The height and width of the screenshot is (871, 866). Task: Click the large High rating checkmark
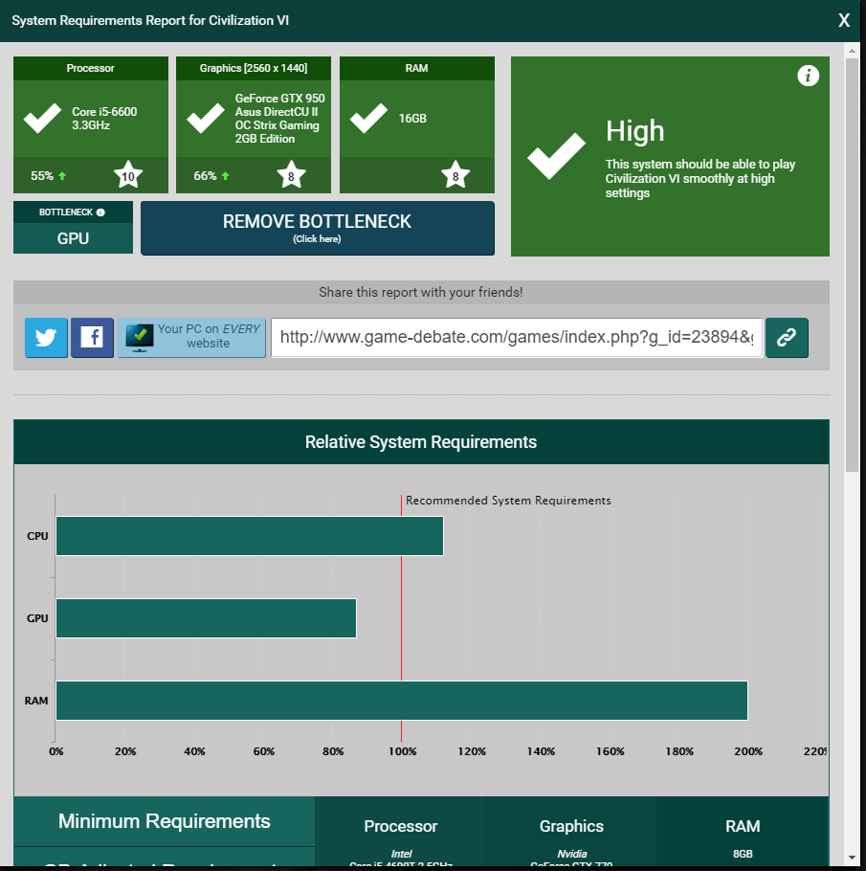[556, 156]
